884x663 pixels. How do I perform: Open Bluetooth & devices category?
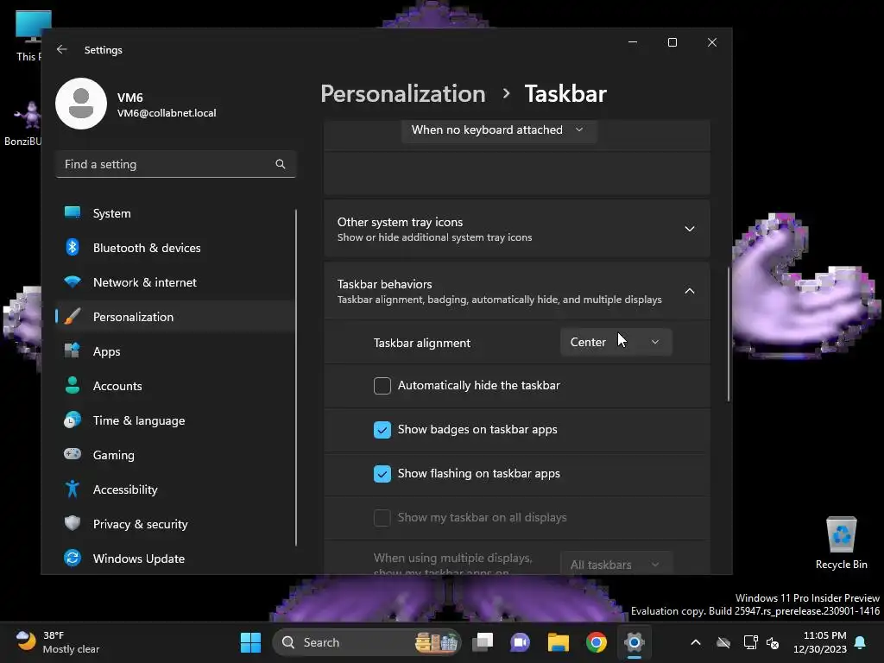click(176, 248)
